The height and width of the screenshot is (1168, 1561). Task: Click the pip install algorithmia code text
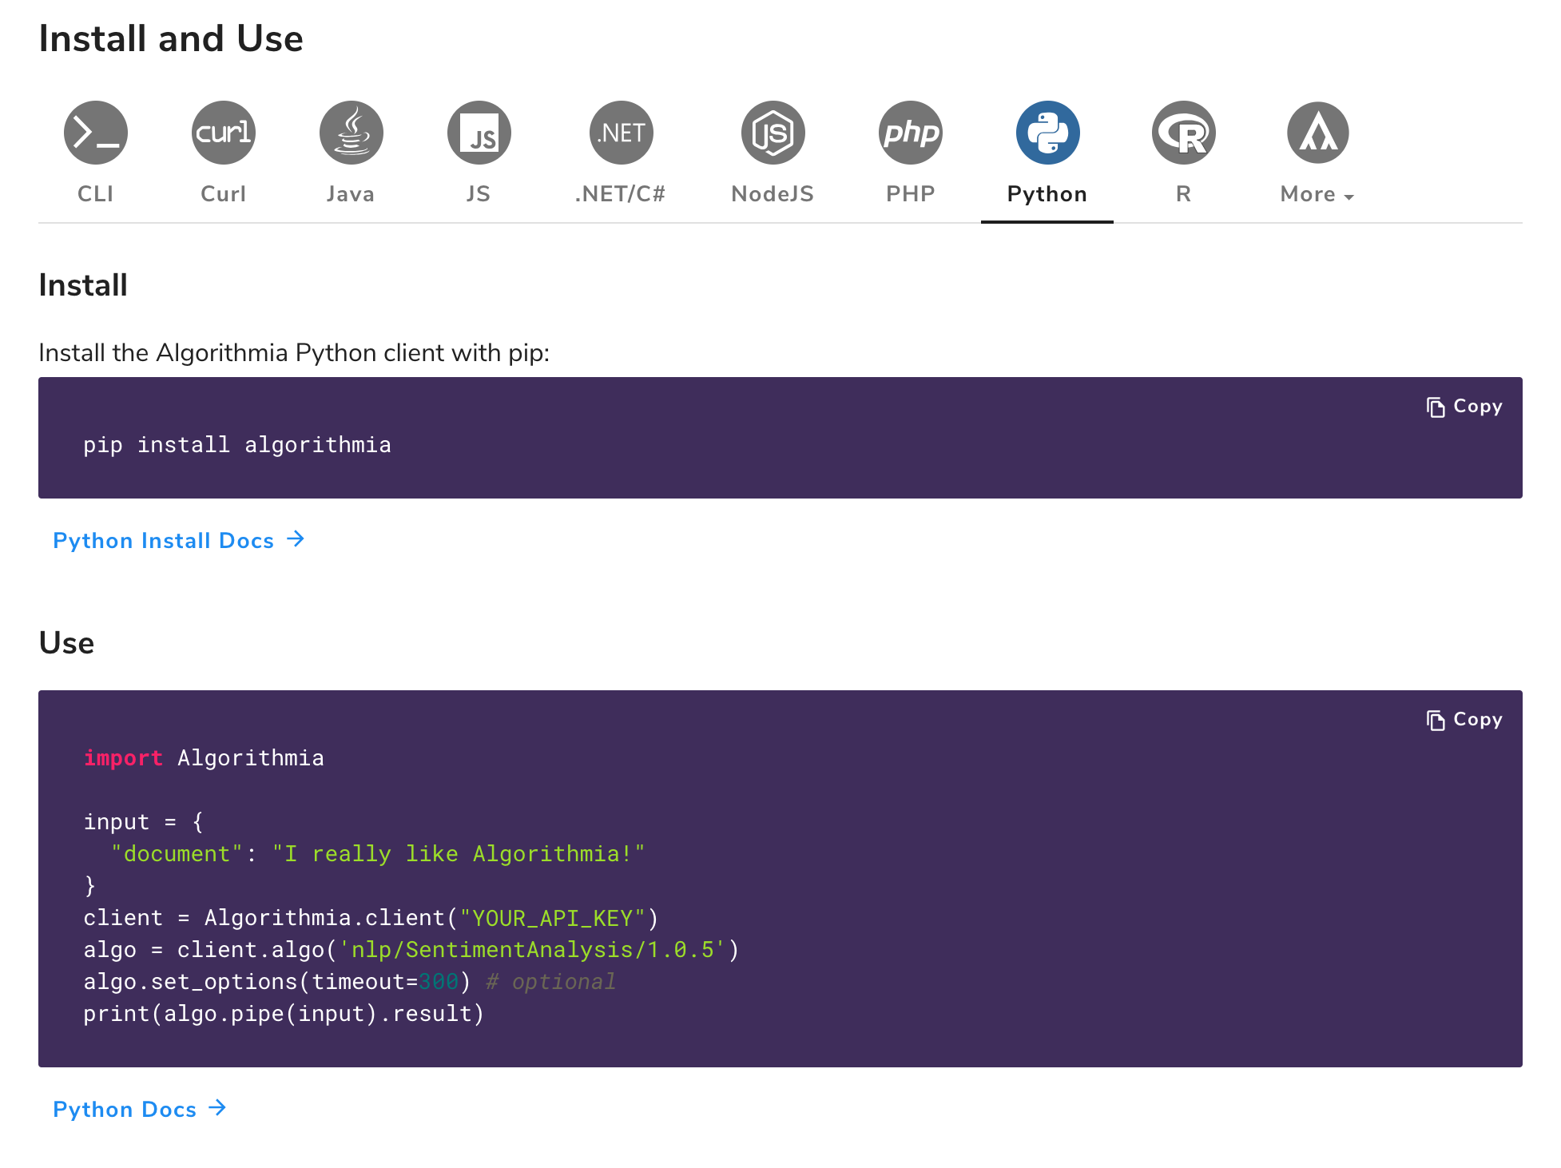click(237, 445)
